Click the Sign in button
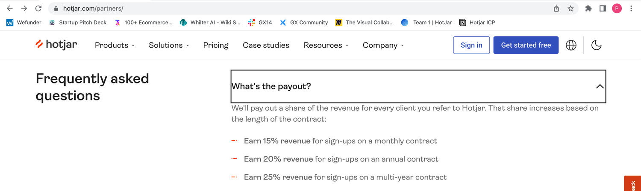 tap(471, 45)
